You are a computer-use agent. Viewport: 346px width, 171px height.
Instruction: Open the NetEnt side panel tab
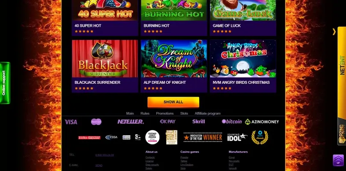pos(342,65)
